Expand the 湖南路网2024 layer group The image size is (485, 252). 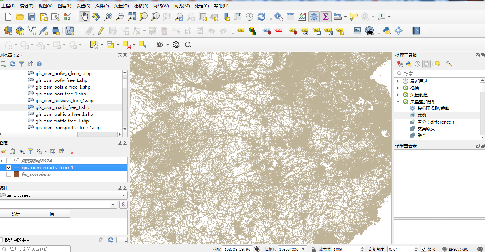click(x=2, y=161)
